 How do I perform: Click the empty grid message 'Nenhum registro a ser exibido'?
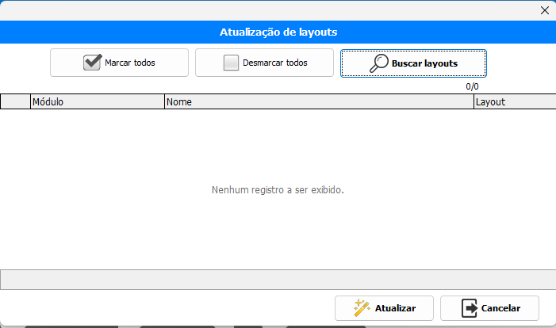(x=278, y=190)
